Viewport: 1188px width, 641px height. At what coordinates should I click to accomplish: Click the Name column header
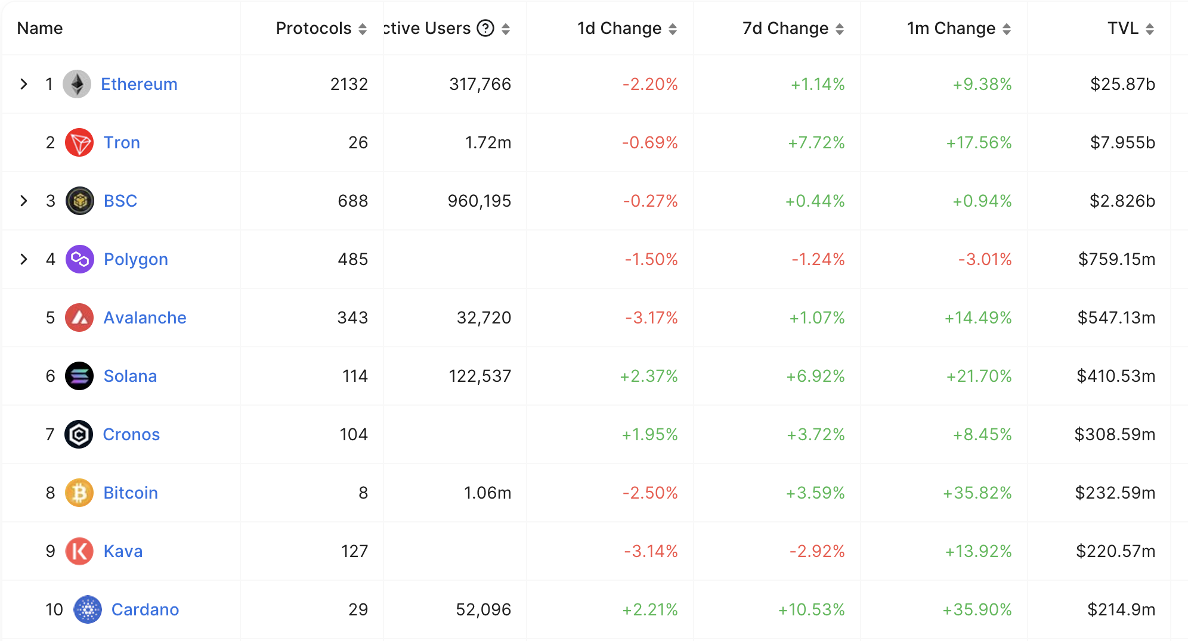click(40, 28)
